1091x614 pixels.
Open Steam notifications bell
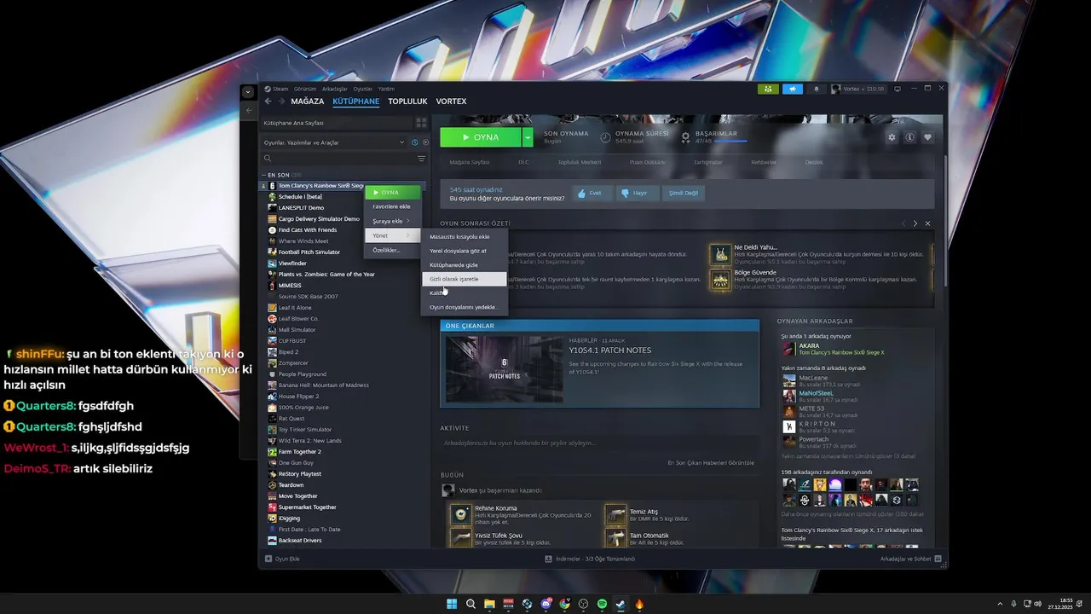point(816,89)
